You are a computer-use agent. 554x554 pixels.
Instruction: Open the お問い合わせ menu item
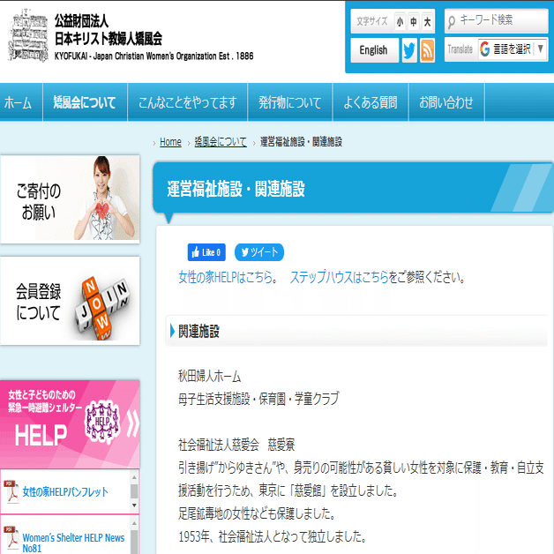tap(446, 102)
